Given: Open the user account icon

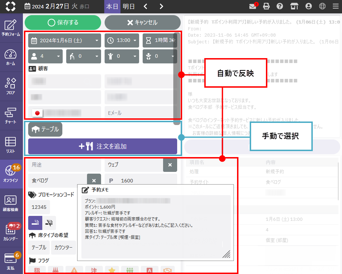Looking at the screenshot, I should pos(309,6).
